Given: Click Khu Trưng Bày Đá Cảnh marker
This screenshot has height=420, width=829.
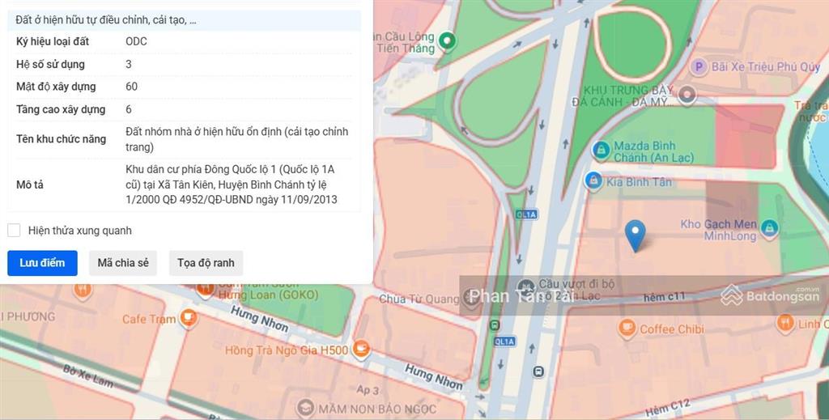Looking at the screenshot, I should click(687, 95).
